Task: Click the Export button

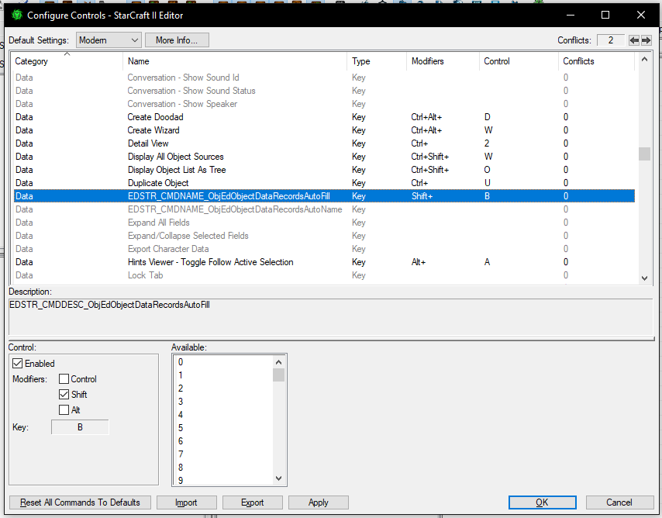Action: coord(252,502)
